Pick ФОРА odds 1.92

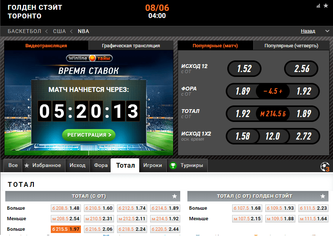coord(304,91)
